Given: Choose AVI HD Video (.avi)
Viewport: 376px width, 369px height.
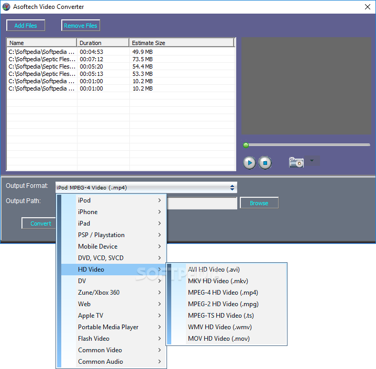Looking at the screenshot, I should point(229,270).
